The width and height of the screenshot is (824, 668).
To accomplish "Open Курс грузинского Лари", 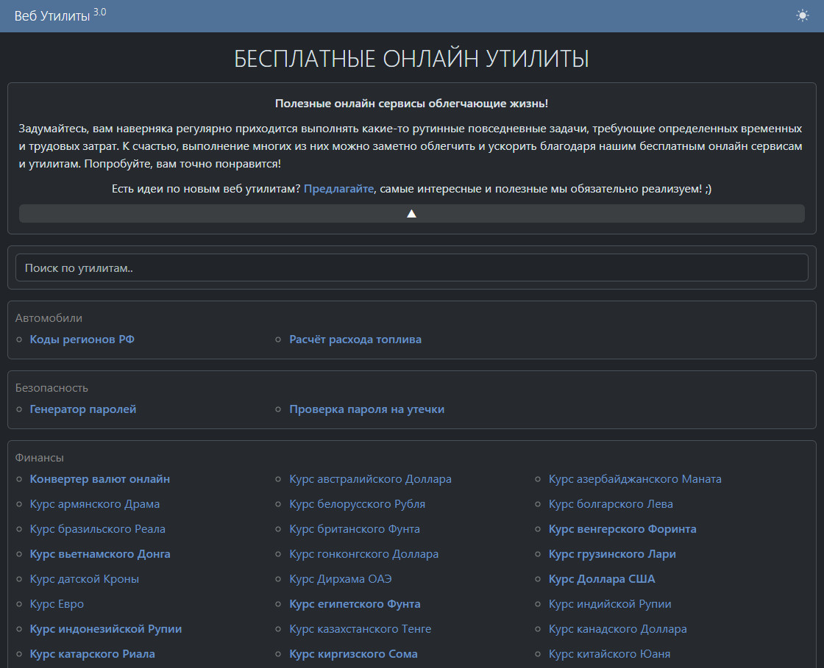I will tap(612, 554).
